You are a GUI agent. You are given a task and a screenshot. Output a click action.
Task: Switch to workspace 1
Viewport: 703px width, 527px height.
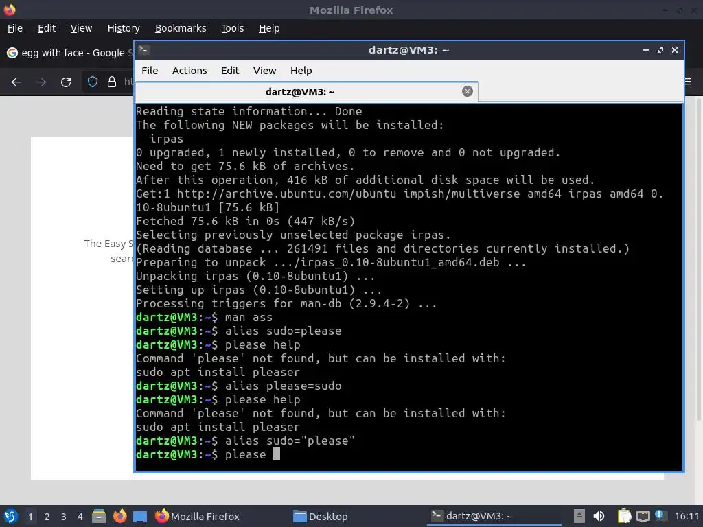(30, 517)
